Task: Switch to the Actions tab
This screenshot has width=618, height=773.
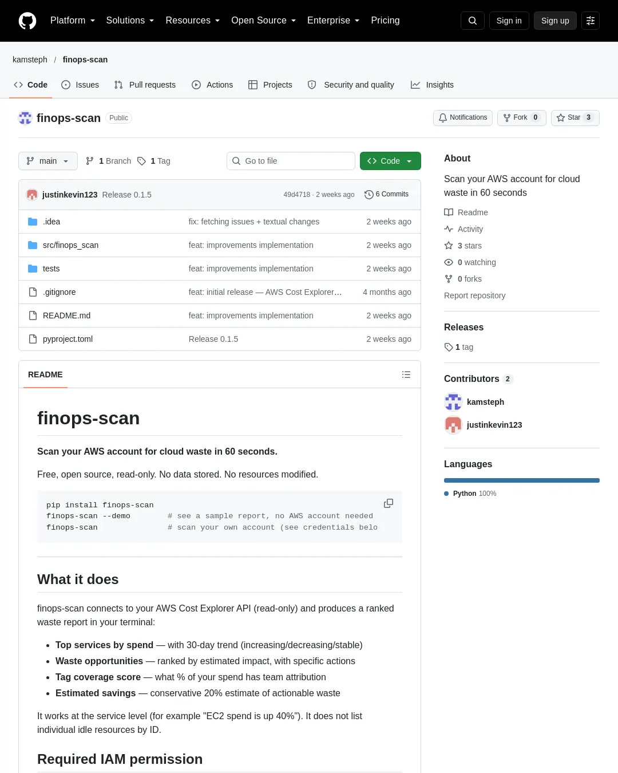Action: 212,85
